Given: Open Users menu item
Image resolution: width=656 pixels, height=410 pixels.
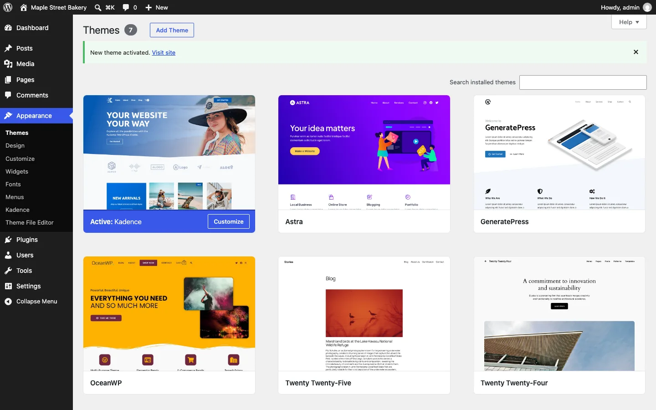Looking at the screenshot, I should tap(36, 255).
